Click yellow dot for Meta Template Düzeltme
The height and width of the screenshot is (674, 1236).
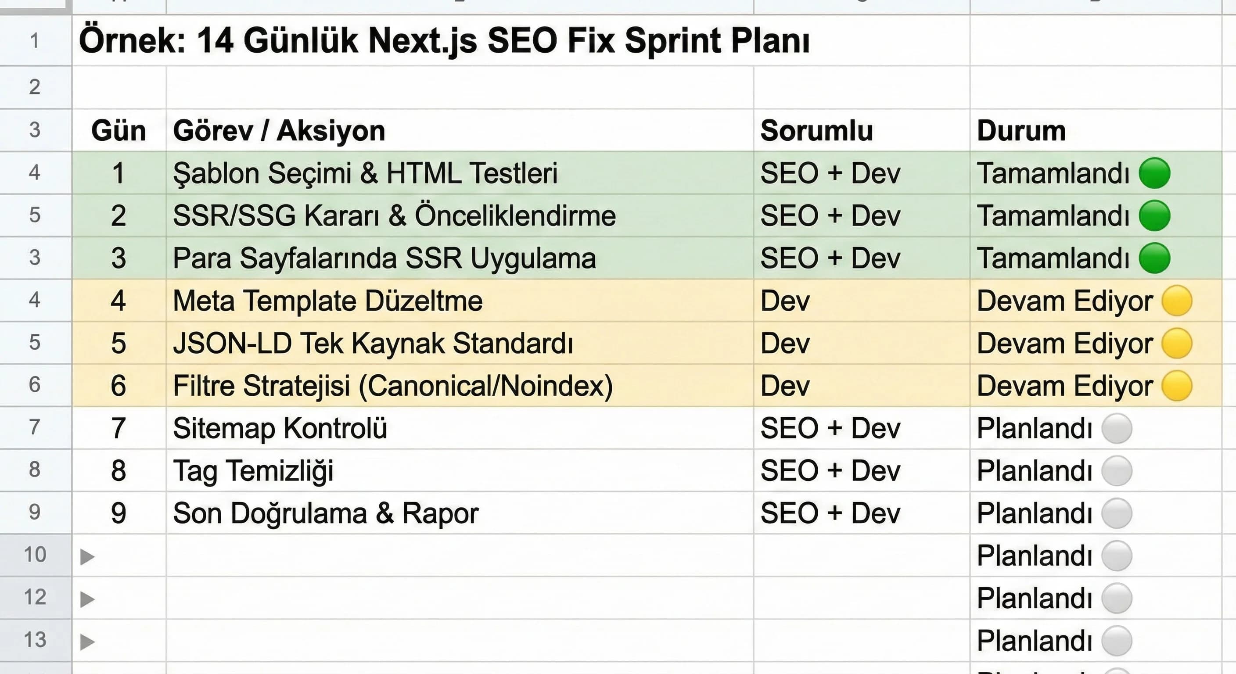[x=1177, y=301]
